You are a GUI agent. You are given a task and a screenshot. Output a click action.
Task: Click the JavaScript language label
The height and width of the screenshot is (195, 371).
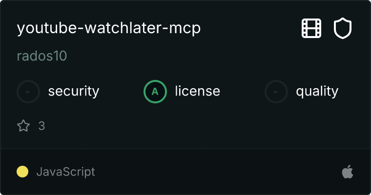click(66, 172)
